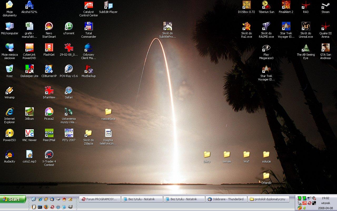Select the DOSBox 0.72 desktop icon
This screenshot has width=337, height=211.
246,7
